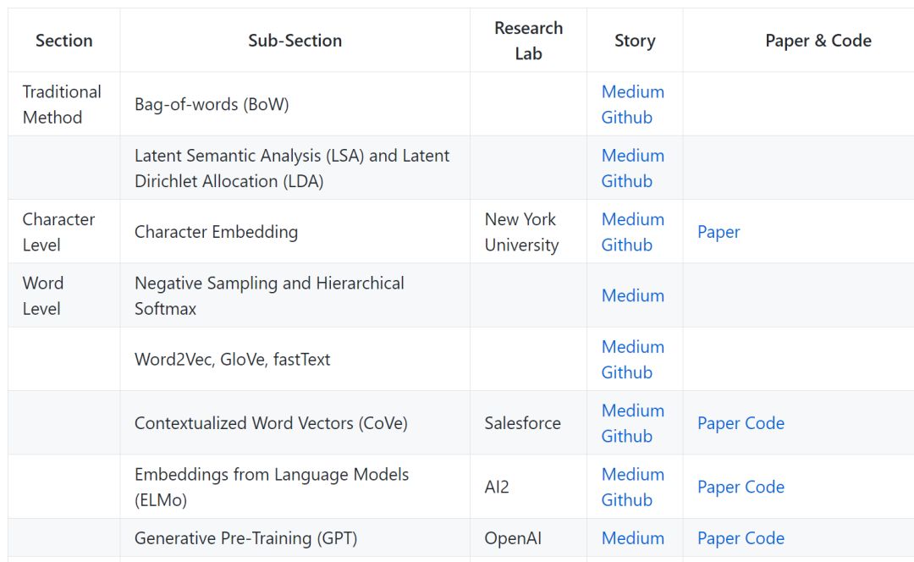Open Medium story for Character Embedding

tap(632, 219)
